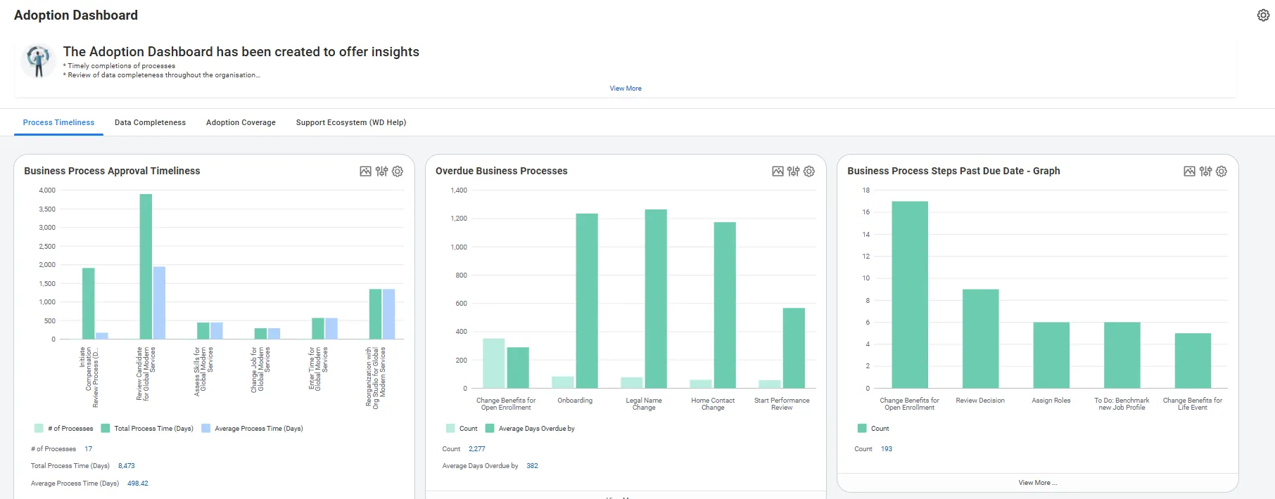This screenshot has height=499, width=1275.
Task: Click Review Candidate total process time bar
Action: [146, 267]
